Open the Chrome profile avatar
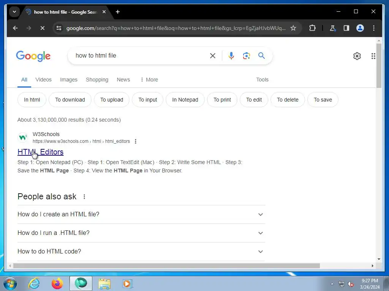 (360, 28)
